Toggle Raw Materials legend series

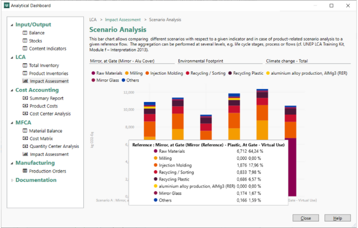click(107, 73)
